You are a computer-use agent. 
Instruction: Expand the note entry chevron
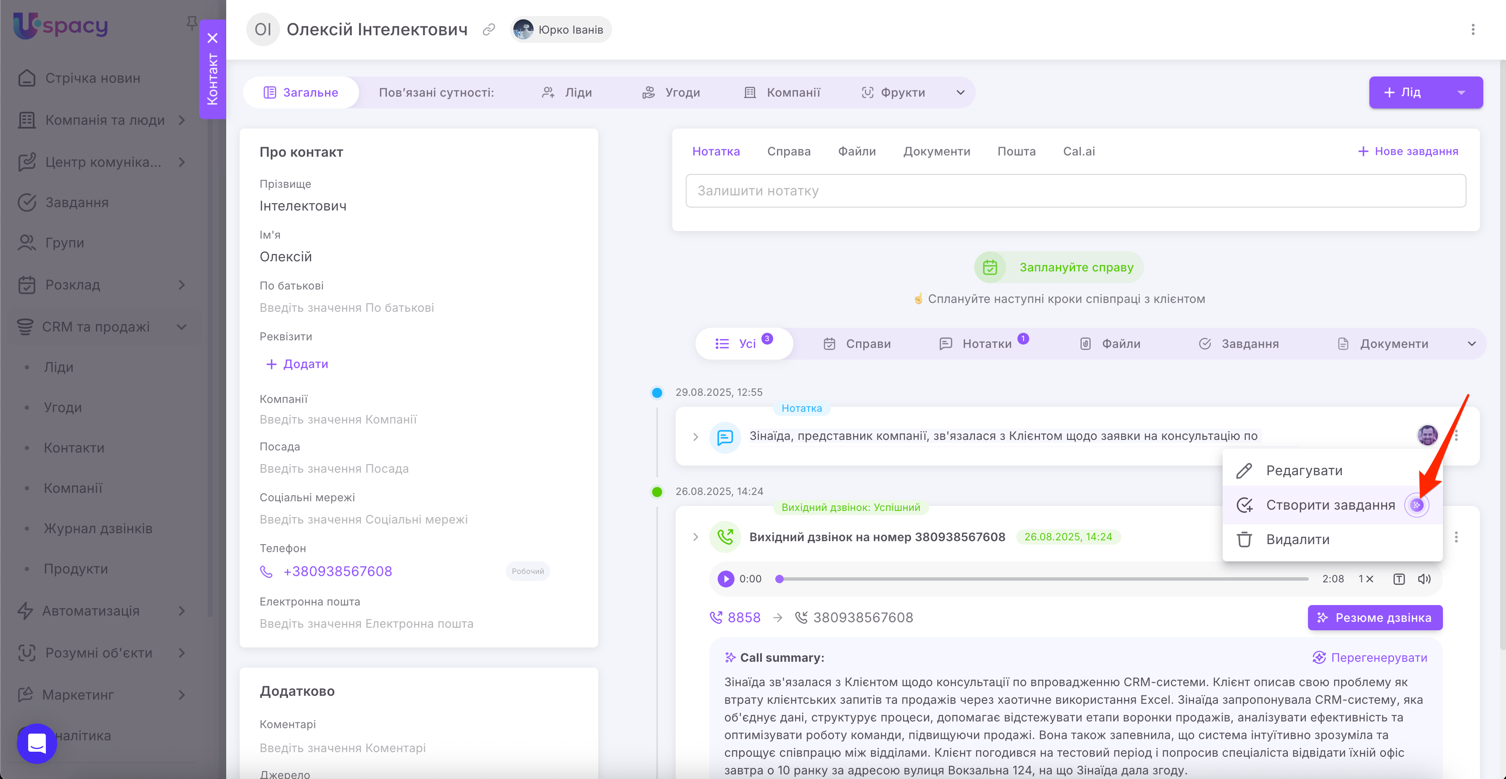click(x=695, y=437)
